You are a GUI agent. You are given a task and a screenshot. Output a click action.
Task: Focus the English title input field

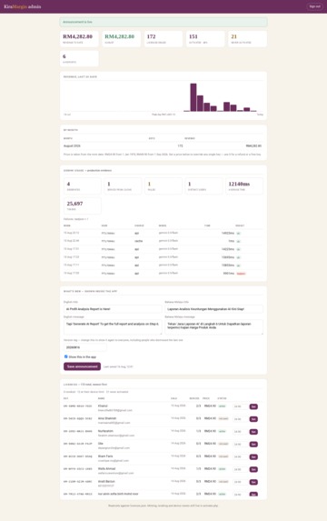click(113, 308)
